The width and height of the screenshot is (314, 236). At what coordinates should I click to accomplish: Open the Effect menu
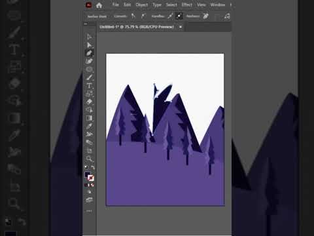tap(187, 5)
